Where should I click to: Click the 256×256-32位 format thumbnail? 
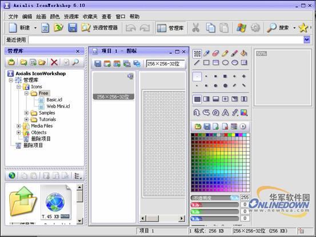click(114, 86)
